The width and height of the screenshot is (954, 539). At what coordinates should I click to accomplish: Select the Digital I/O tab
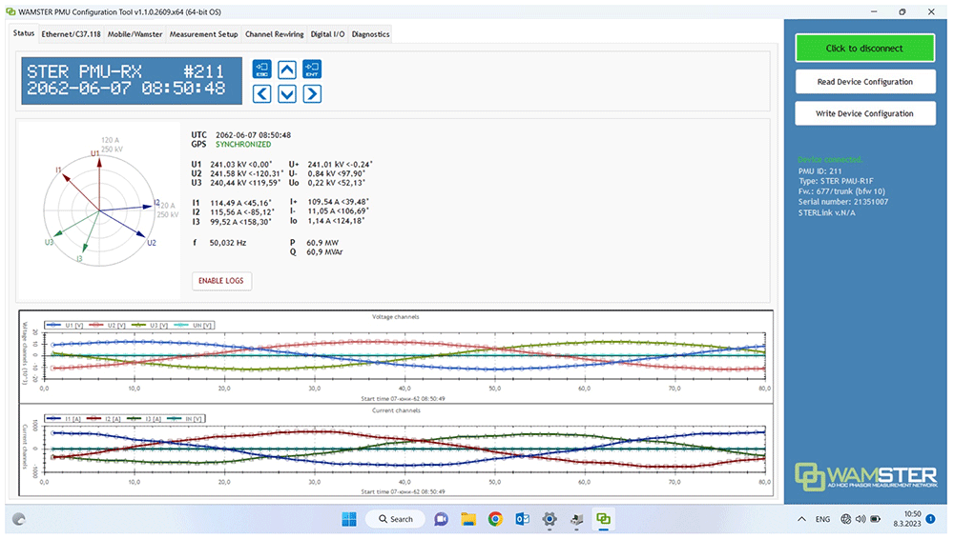pos(327,34)
